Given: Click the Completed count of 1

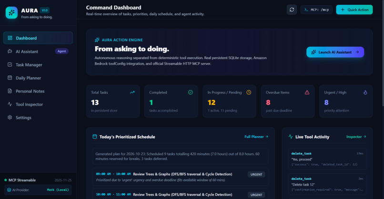Looking at the screenshot, I should (x=151, y=102).
